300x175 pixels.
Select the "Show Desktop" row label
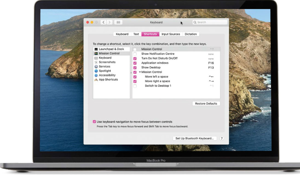pos(151,68)
